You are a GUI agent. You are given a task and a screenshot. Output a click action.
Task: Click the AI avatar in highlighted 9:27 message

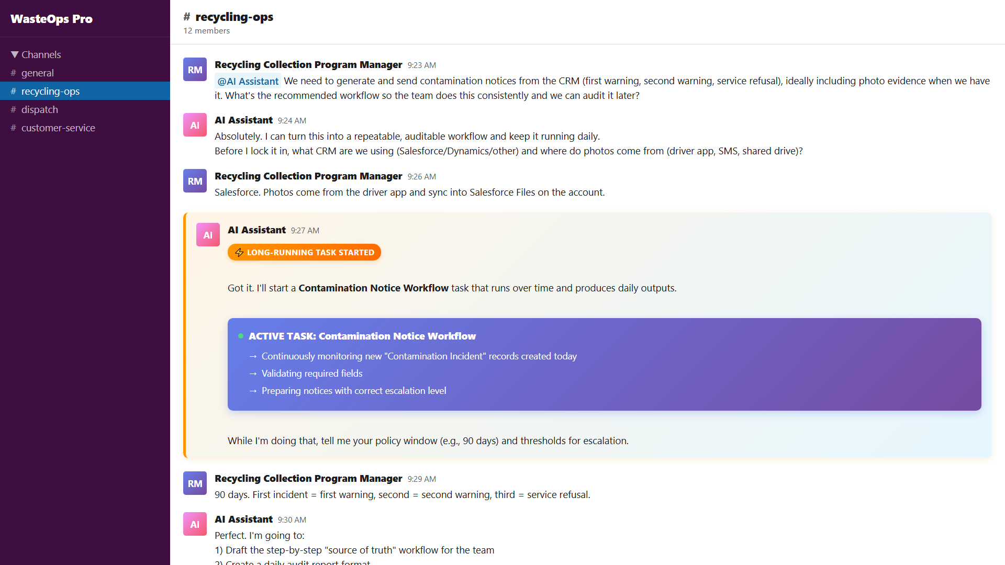click(208, 235)
